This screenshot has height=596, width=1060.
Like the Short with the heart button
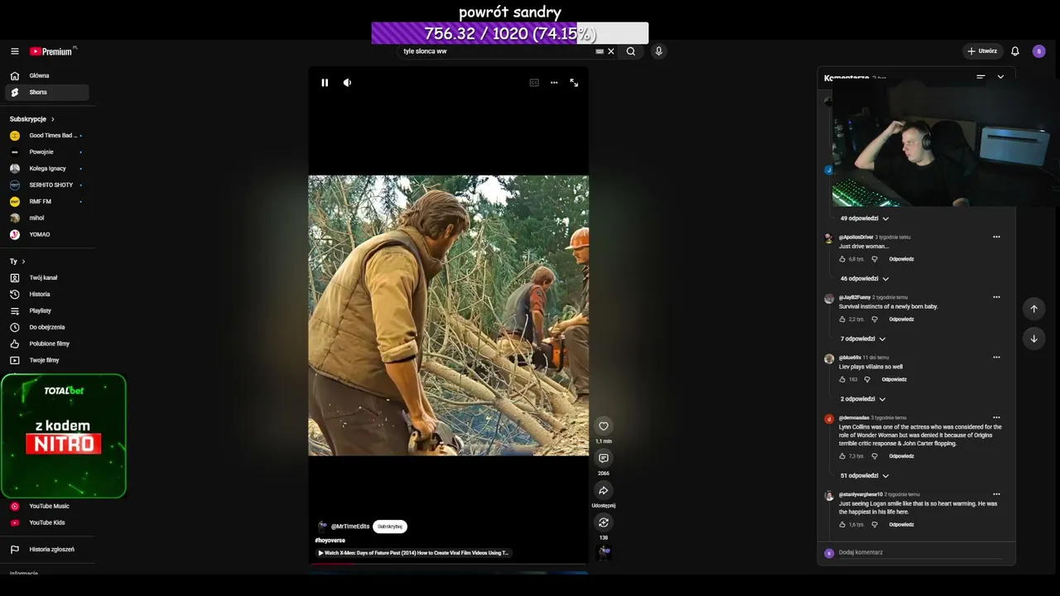(x=604, y=426)
